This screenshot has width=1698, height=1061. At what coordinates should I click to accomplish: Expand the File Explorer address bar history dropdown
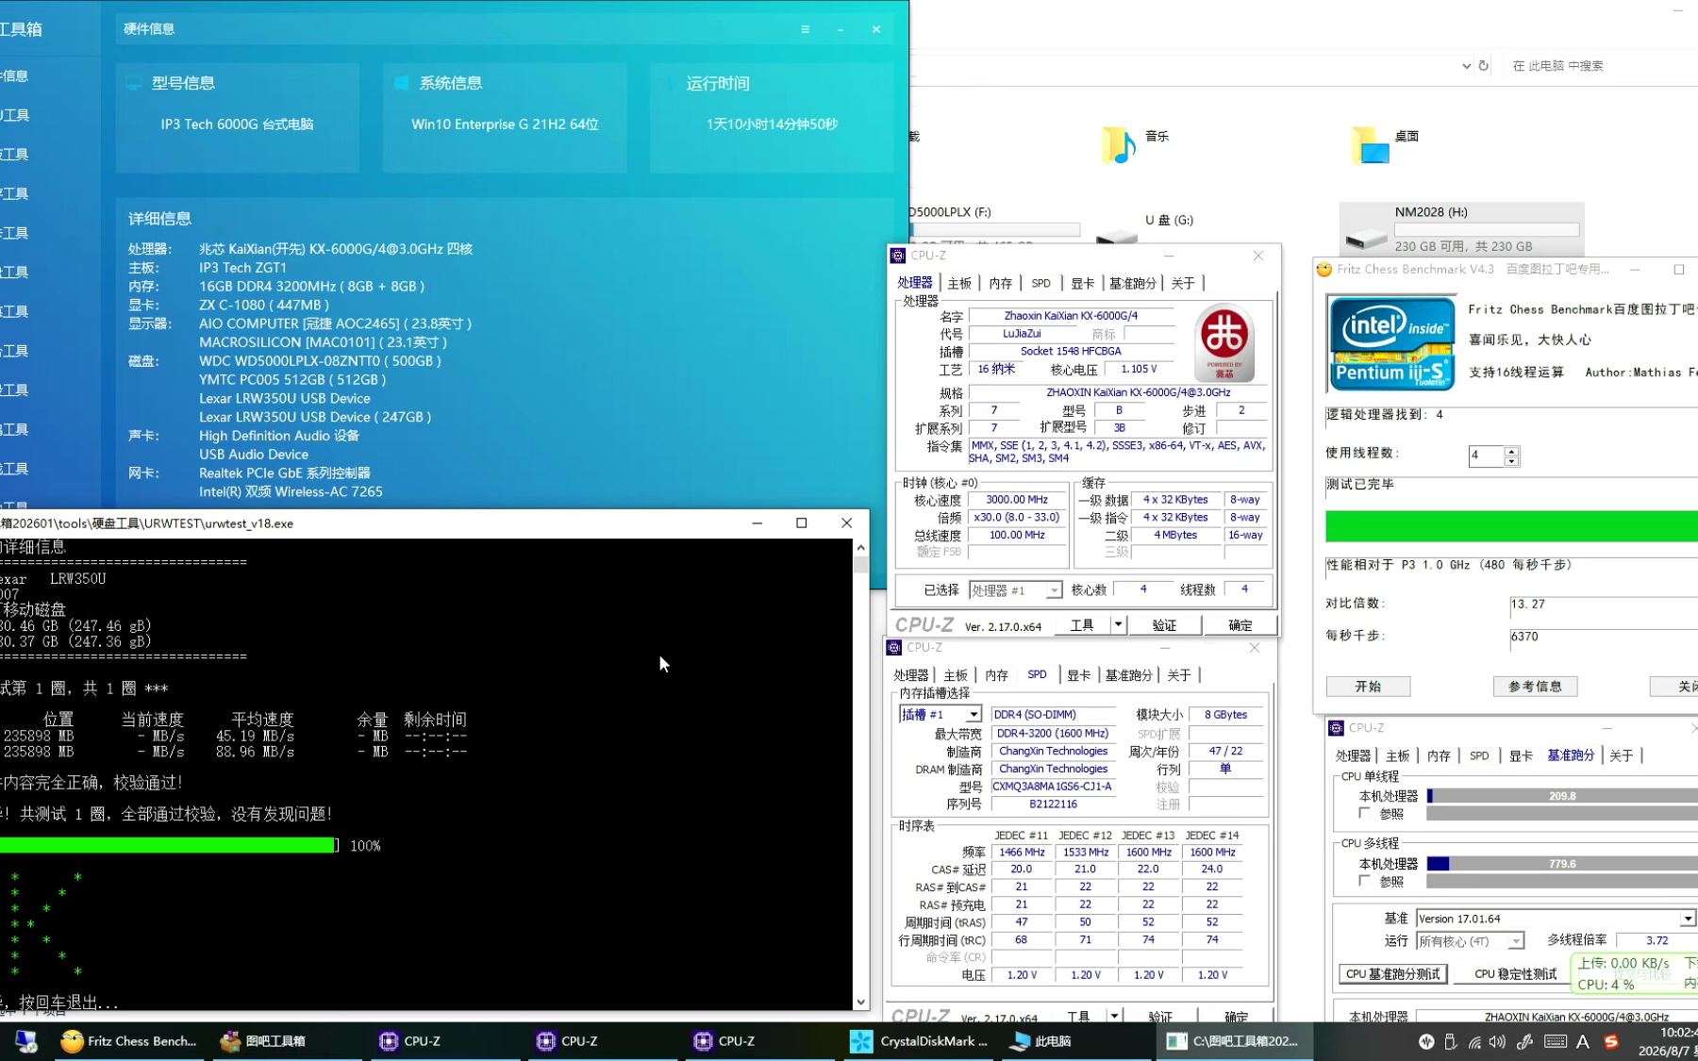point(1466,66)
